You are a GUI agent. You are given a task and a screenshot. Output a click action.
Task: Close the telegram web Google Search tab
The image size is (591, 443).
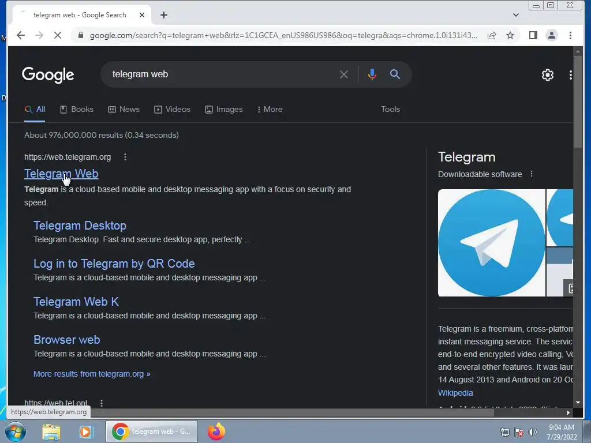pyautogui.click(x=142, y=15)
